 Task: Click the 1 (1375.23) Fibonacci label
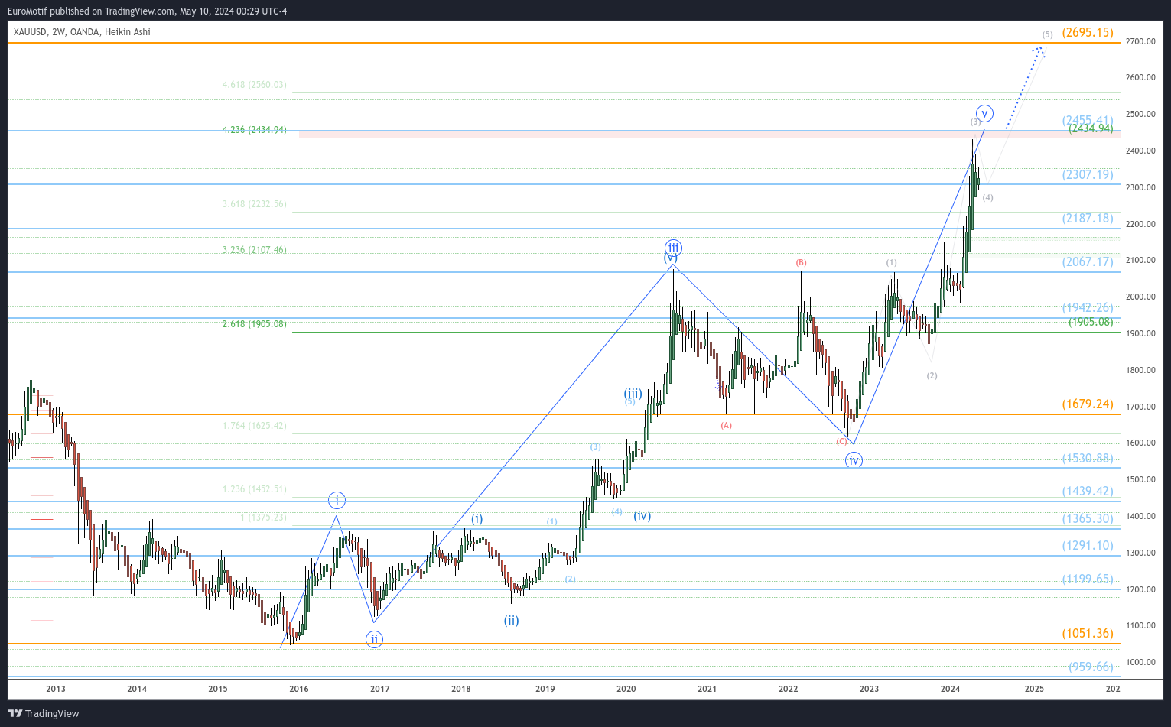(264, 518)
